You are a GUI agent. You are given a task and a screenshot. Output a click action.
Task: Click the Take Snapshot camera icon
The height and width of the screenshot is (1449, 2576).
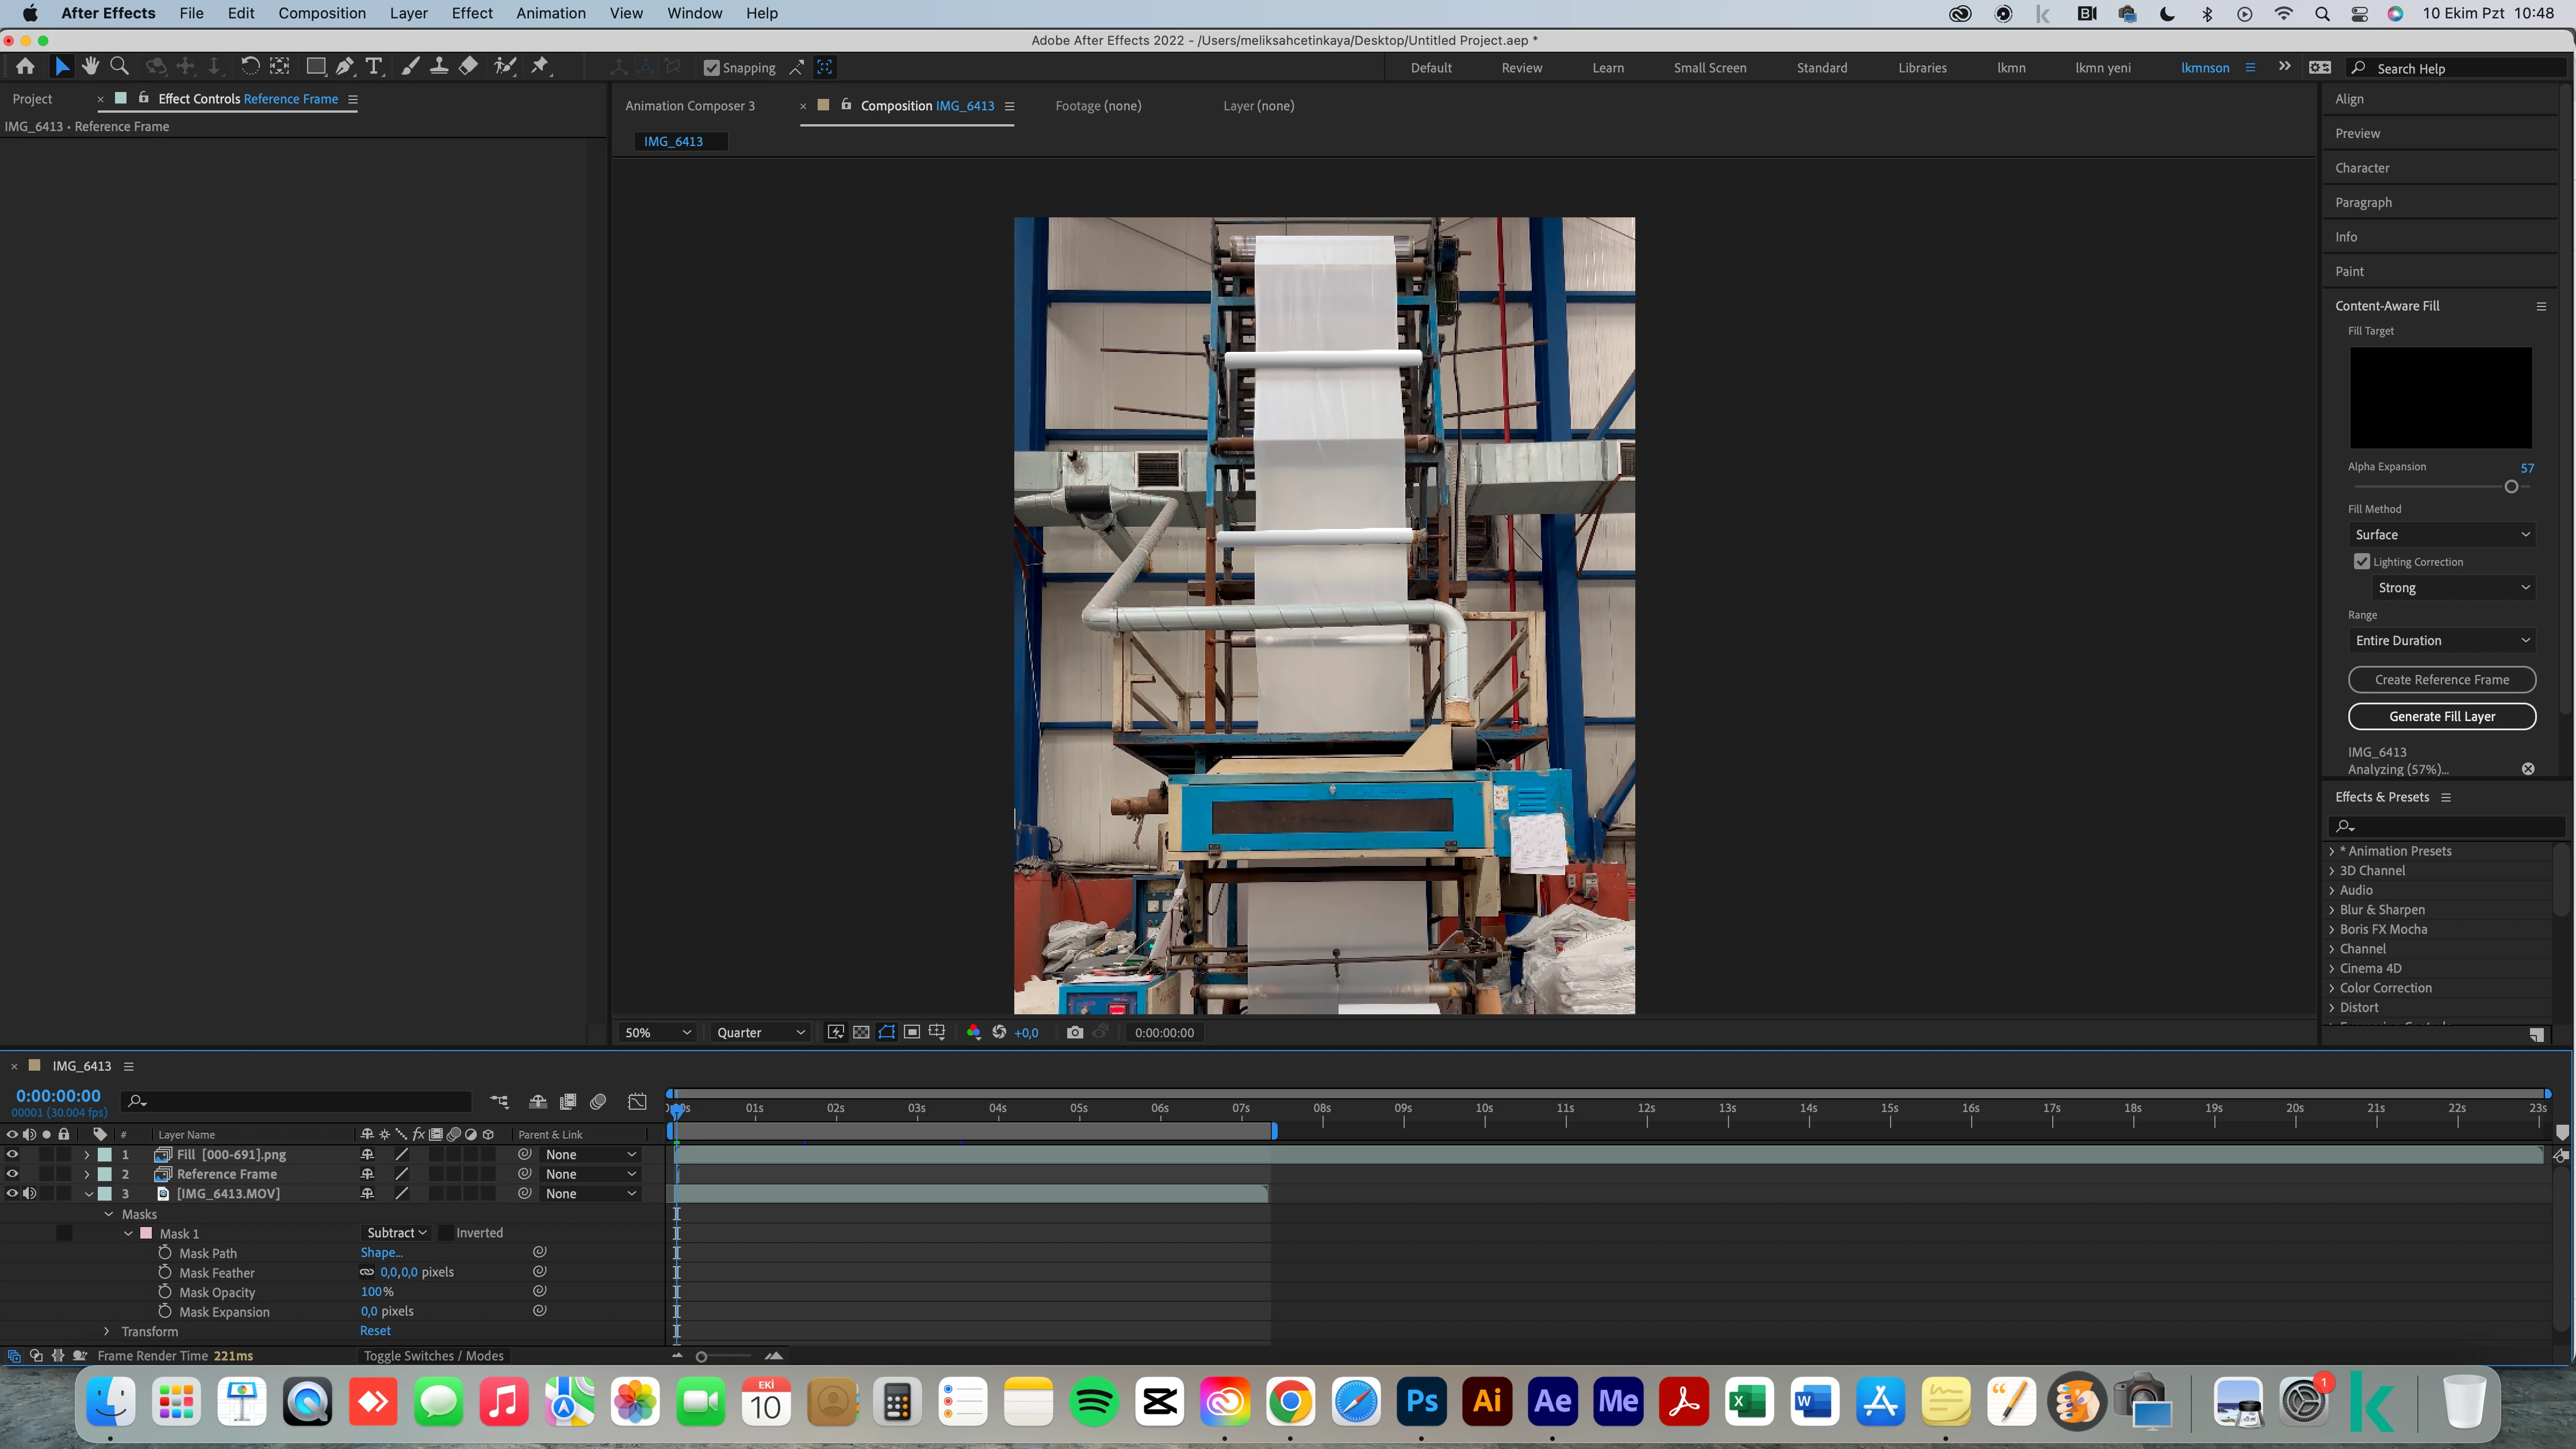point(1074,1032)
